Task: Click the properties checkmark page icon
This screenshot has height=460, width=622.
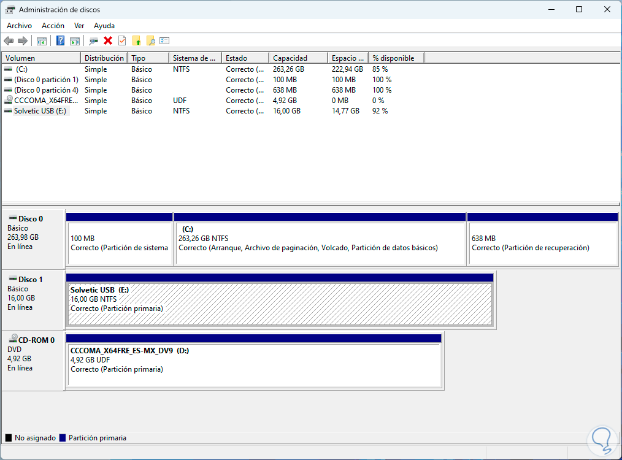Action: pos(122,40)
